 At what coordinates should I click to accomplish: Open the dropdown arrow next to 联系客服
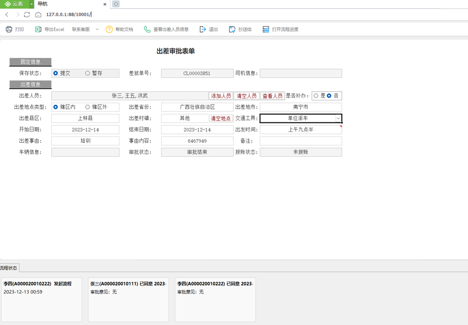pyautogui.click(x=97, y=29)
